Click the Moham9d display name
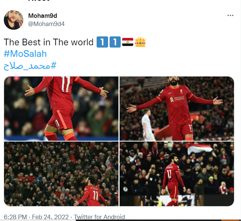241x221 pixels. coord(43,16)
